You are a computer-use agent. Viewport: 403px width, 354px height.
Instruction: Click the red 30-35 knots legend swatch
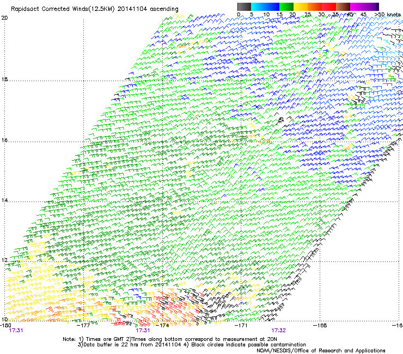tap(329, 7)
